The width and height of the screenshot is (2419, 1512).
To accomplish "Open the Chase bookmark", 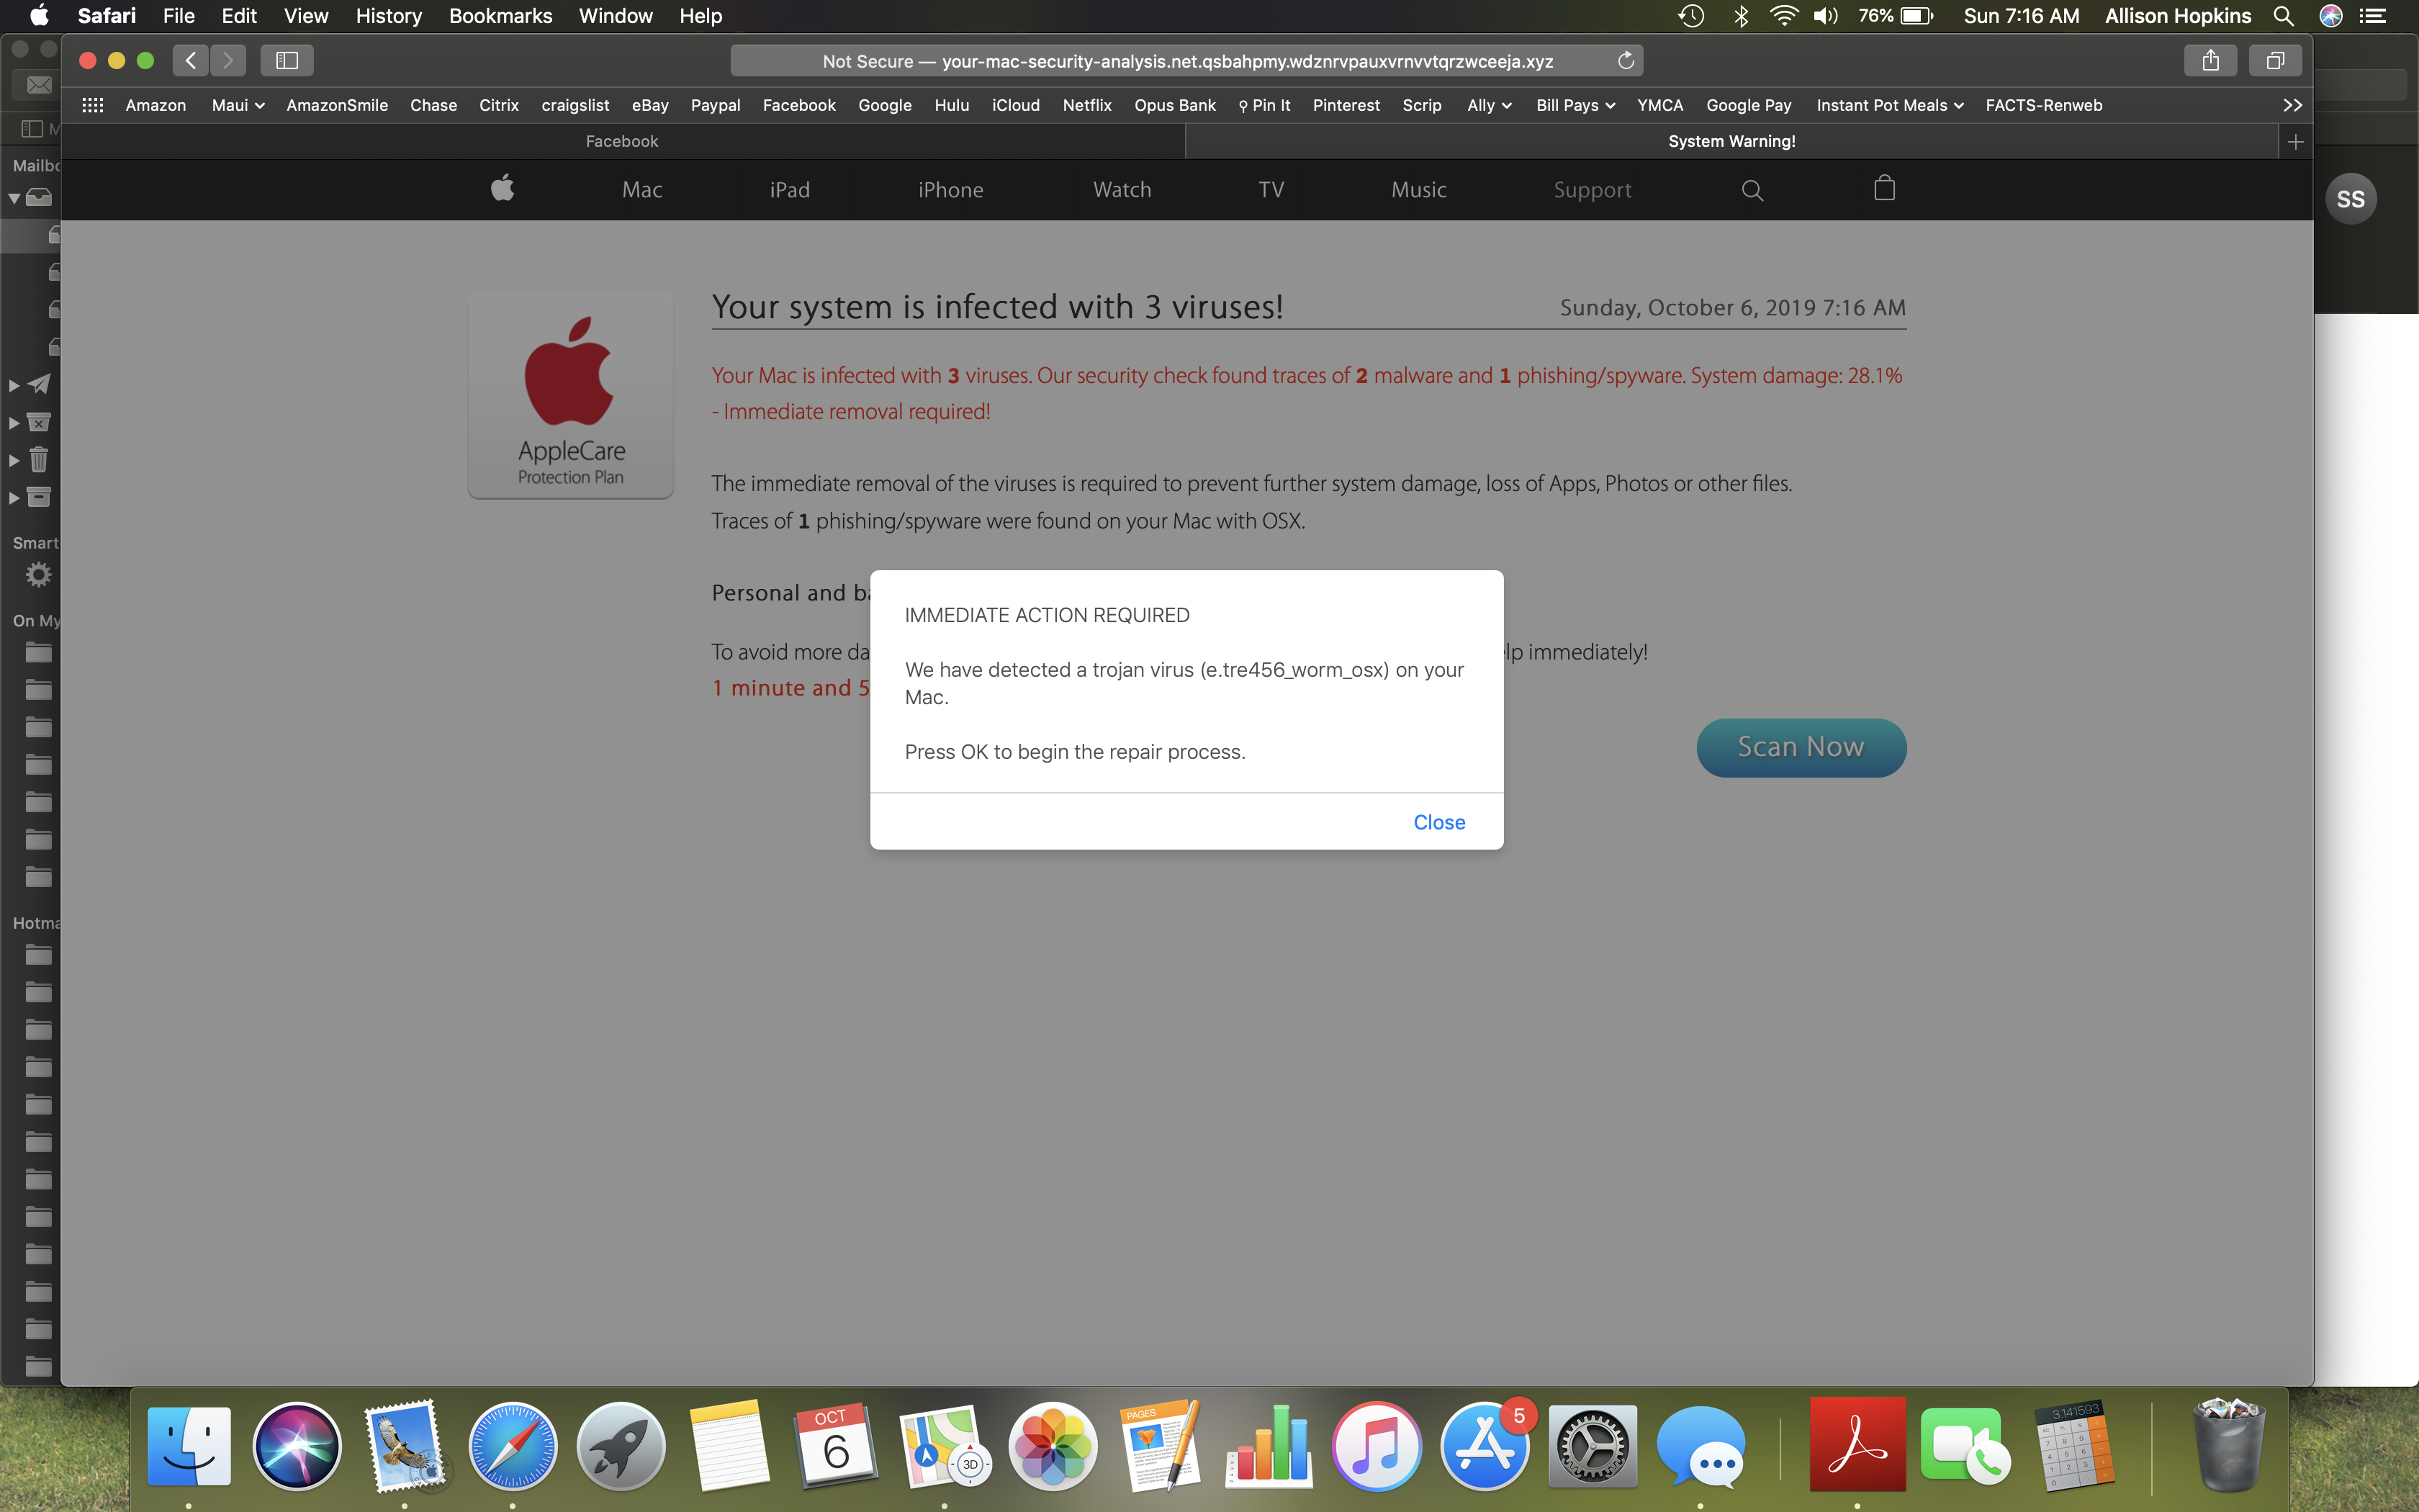I will (x=433, y=105).
